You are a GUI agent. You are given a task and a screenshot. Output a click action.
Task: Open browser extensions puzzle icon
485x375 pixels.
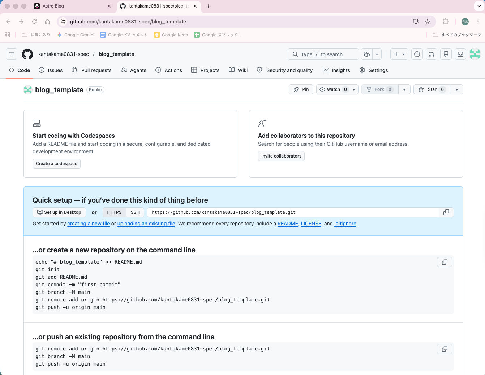[x=446, y=22]
